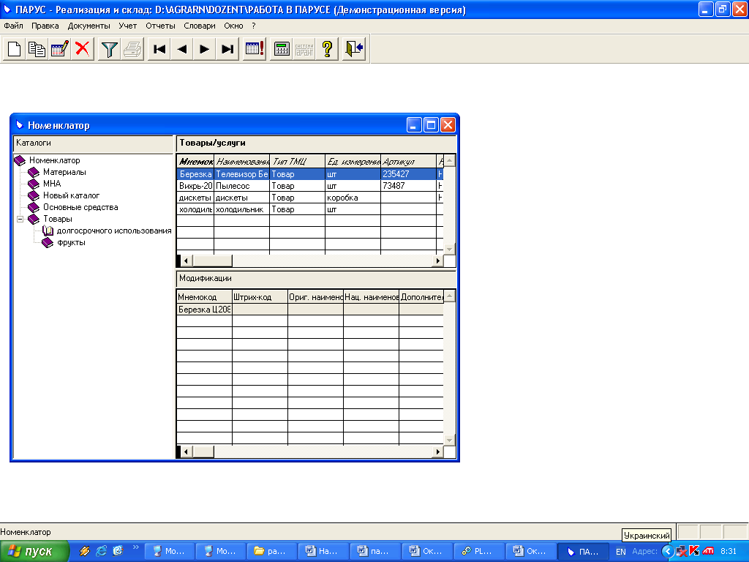Open the Calculator toolbar icon

click(282, 49)
